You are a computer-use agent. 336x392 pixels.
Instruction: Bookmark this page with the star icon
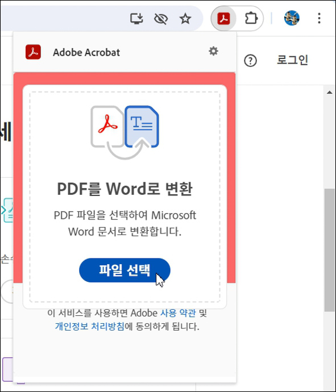tap(185, 19)
